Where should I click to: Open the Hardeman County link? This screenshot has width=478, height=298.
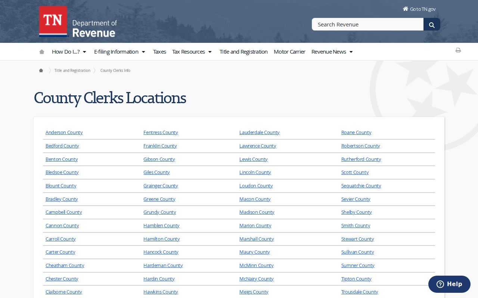[163, 266]
